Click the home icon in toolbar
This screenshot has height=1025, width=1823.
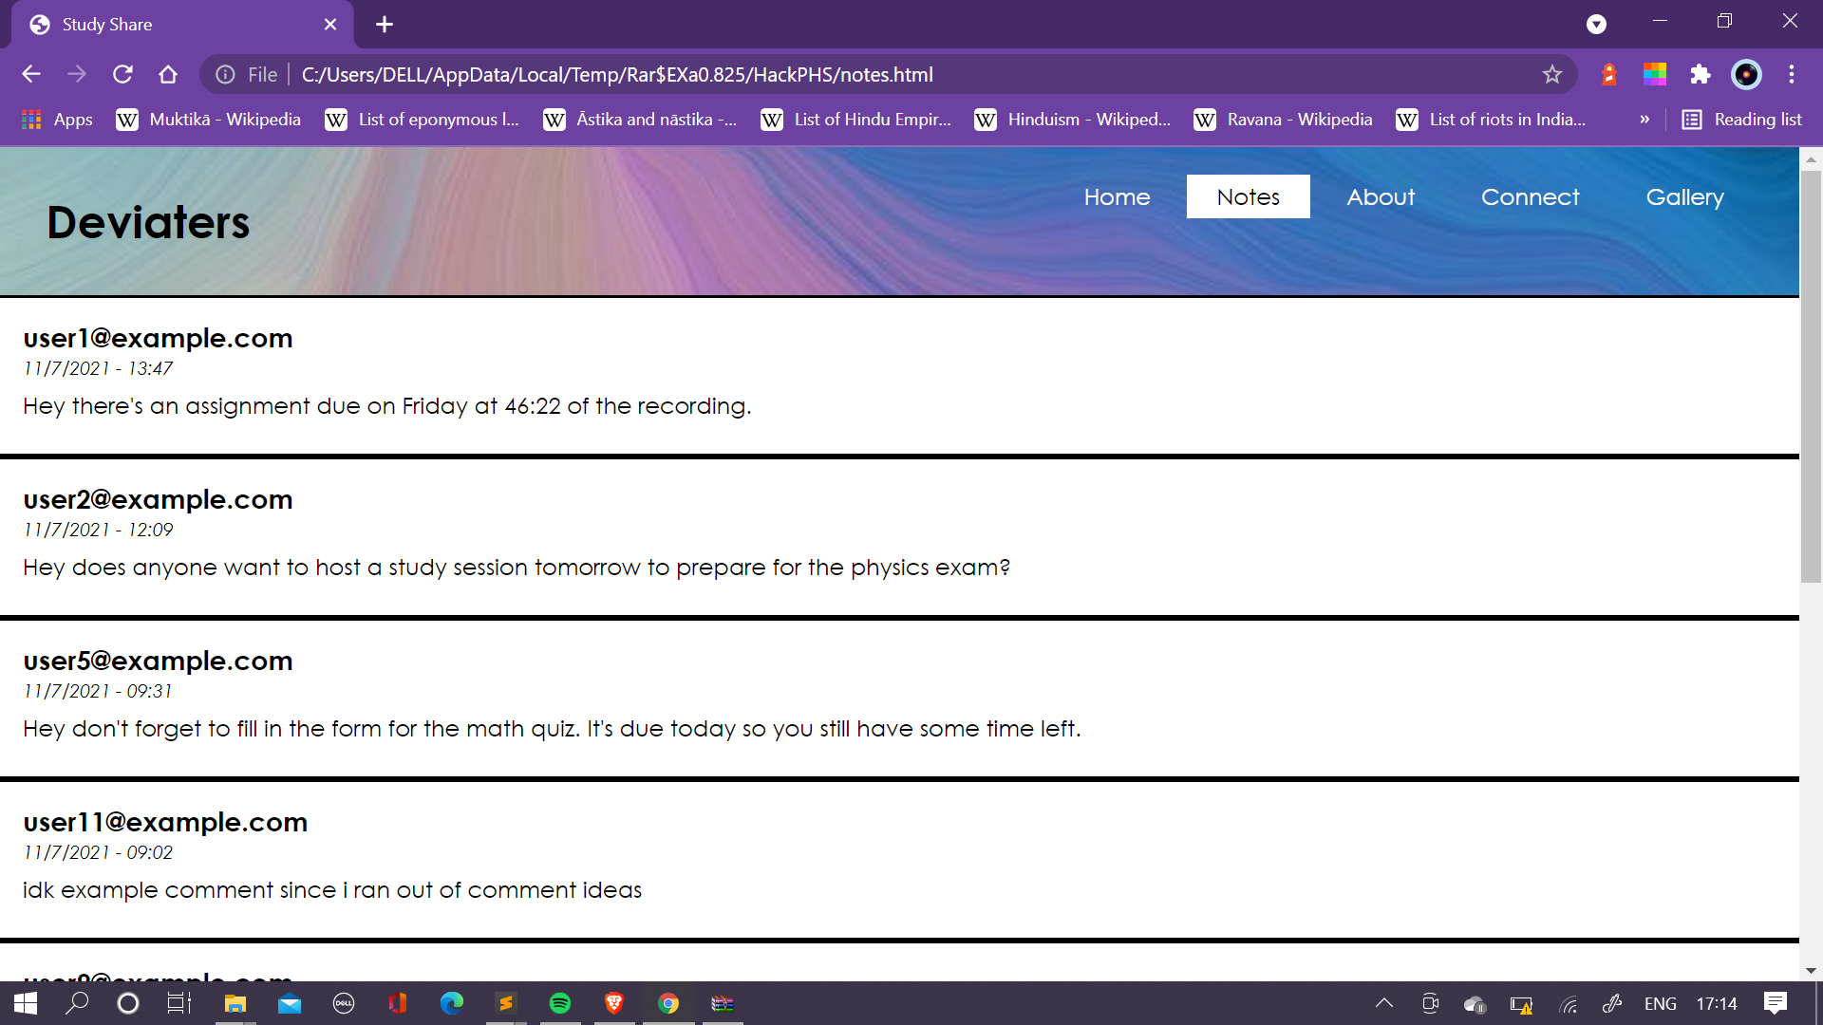(168, 74)
